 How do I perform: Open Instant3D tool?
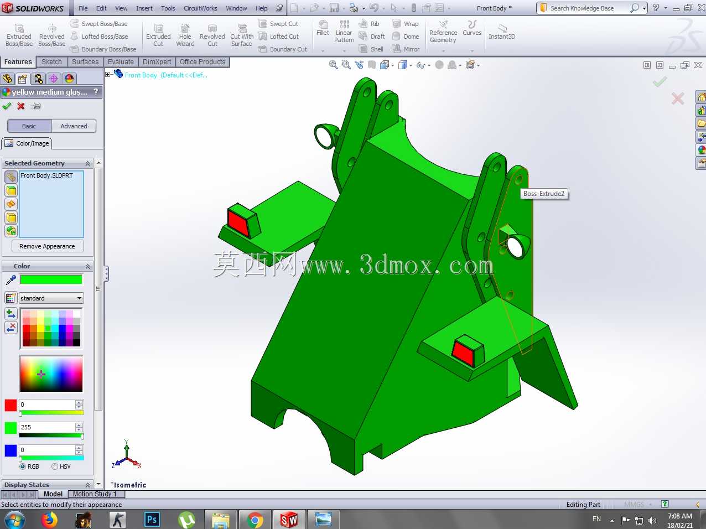[x=502, y=32]
